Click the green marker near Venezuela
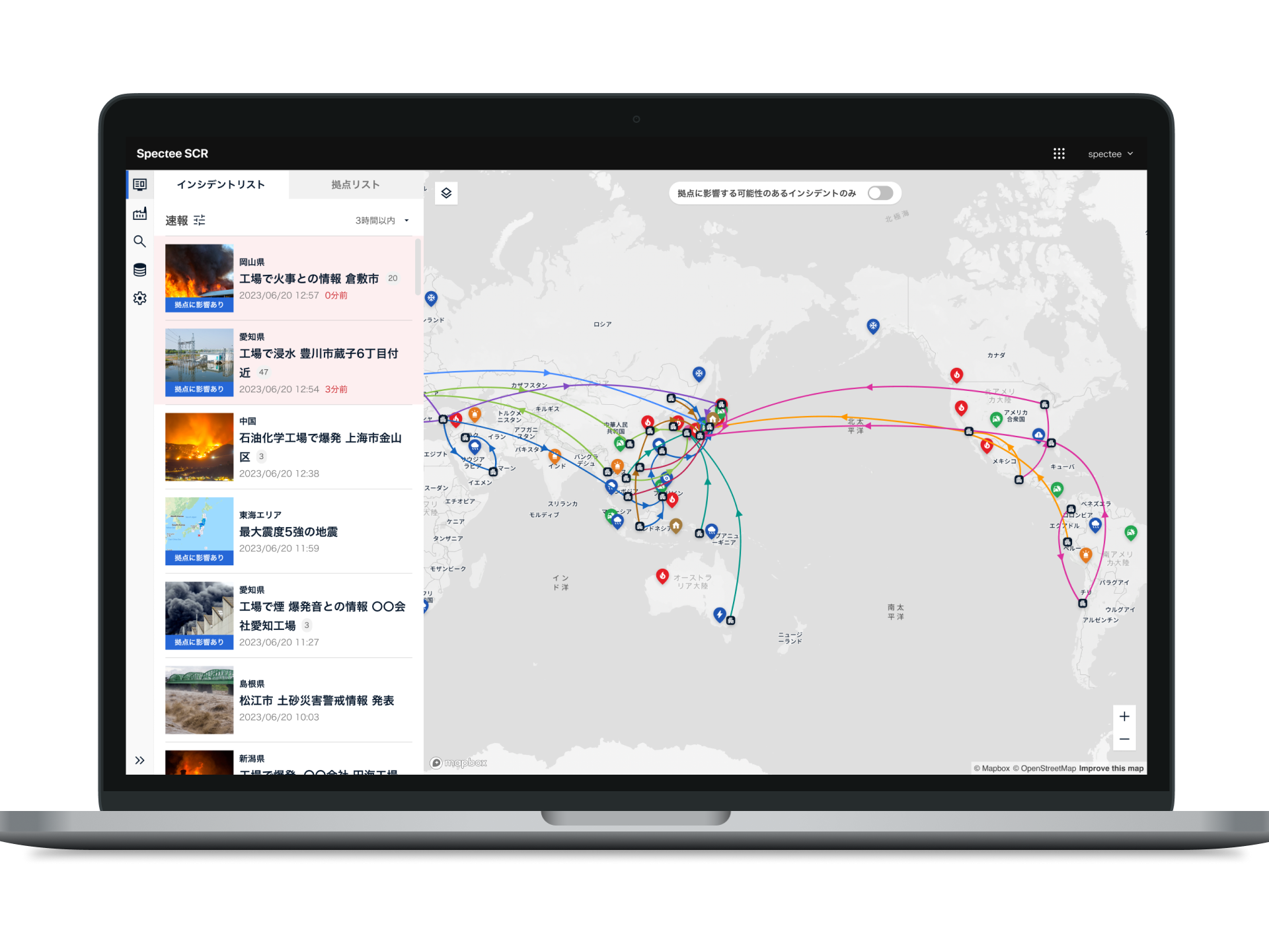This screenshot has height=951, width=1269. coord(1057,489)
